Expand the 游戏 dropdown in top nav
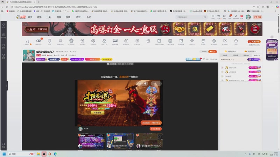Image resolution: width=280 pixels, height=157 pixels. (79, 17)
